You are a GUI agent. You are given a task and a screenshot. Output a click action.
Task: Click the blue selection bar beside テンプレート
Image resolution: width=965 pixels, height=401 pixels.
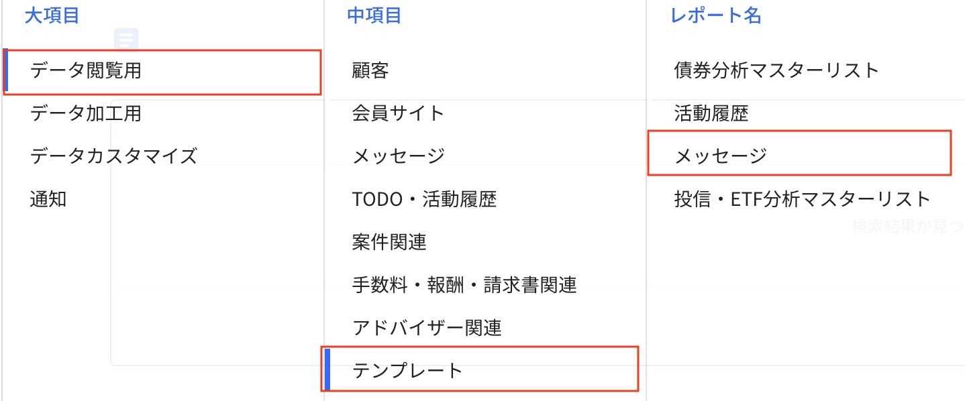pyautogui.click(x=328, y=370)
